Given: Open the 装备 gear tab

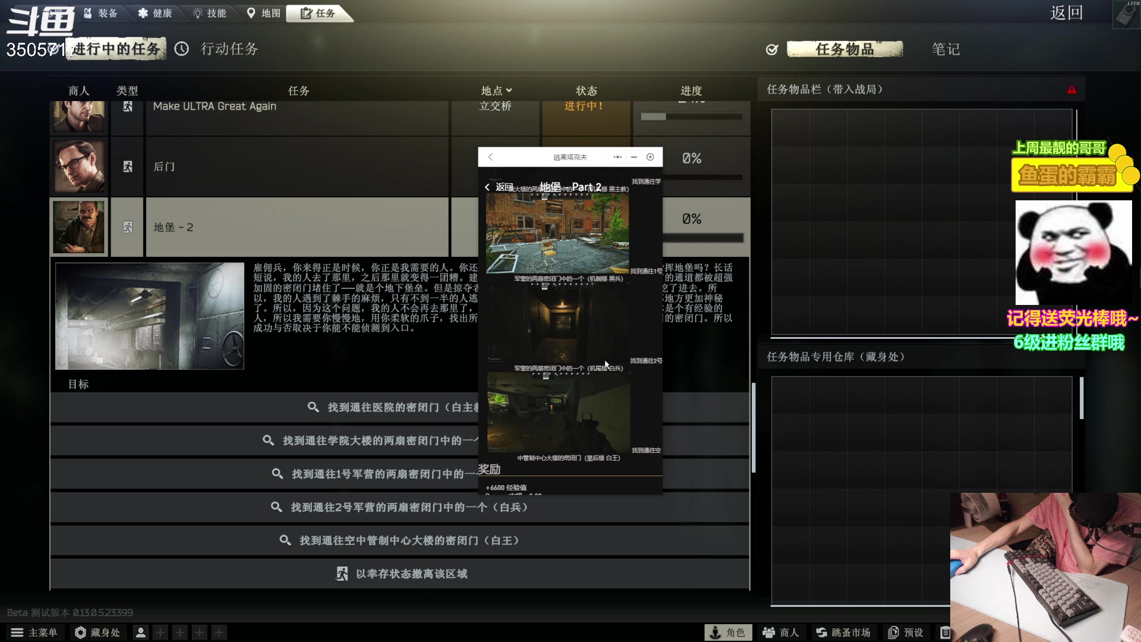Looking at the screenshot, I should pyautogui.click(x=100, y=13).
